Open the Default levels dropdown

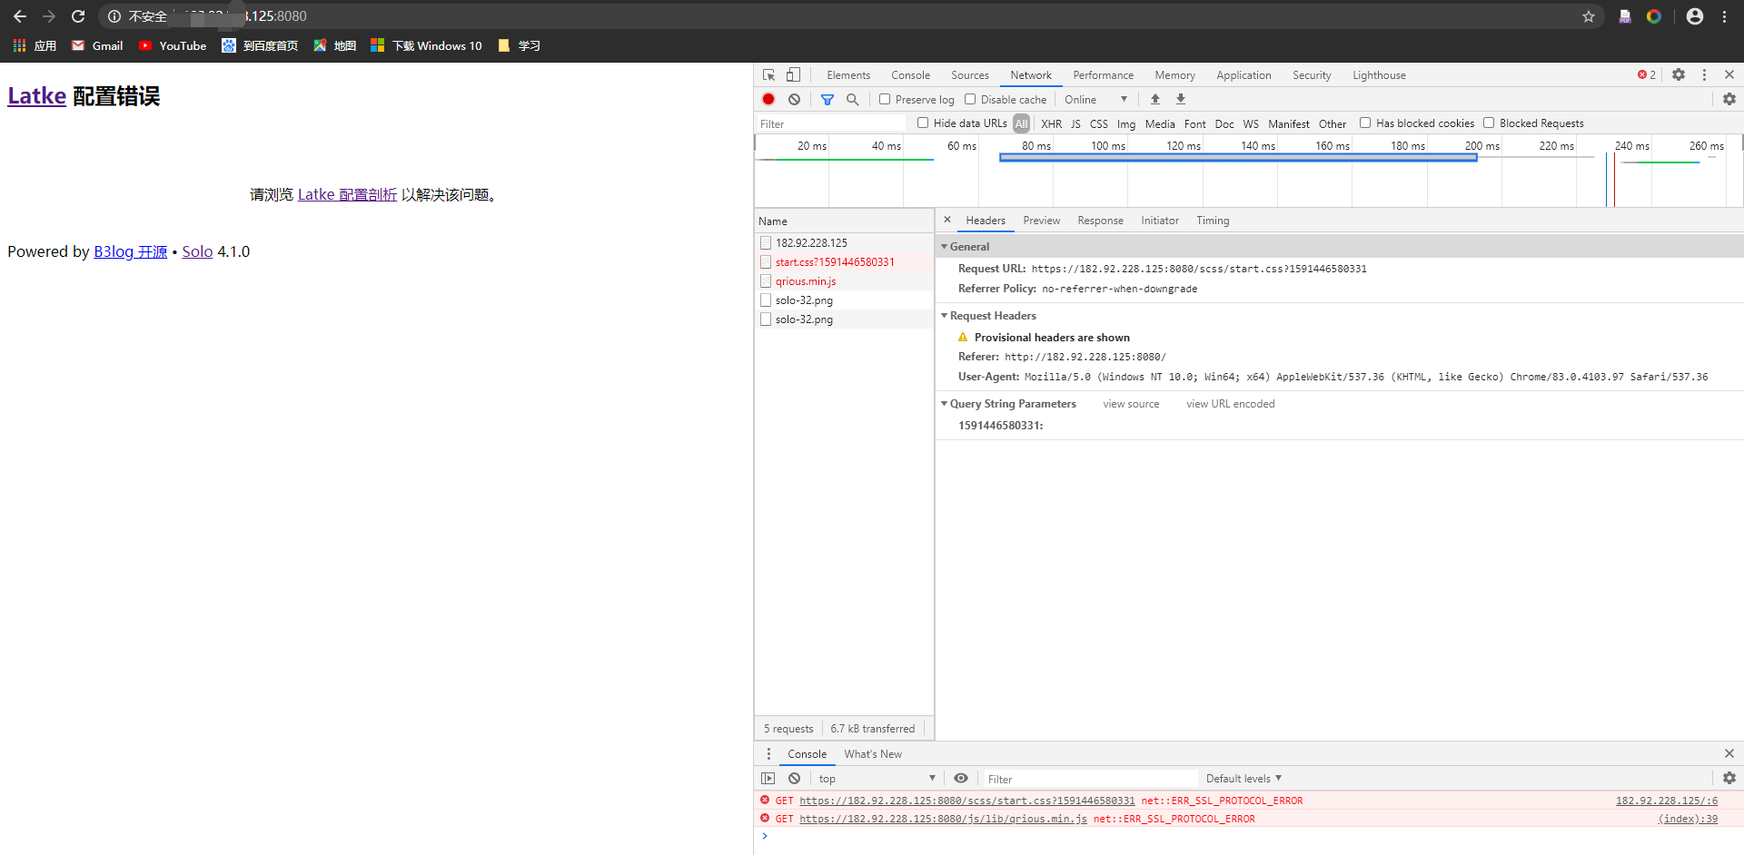click(x=1243, y=778)
